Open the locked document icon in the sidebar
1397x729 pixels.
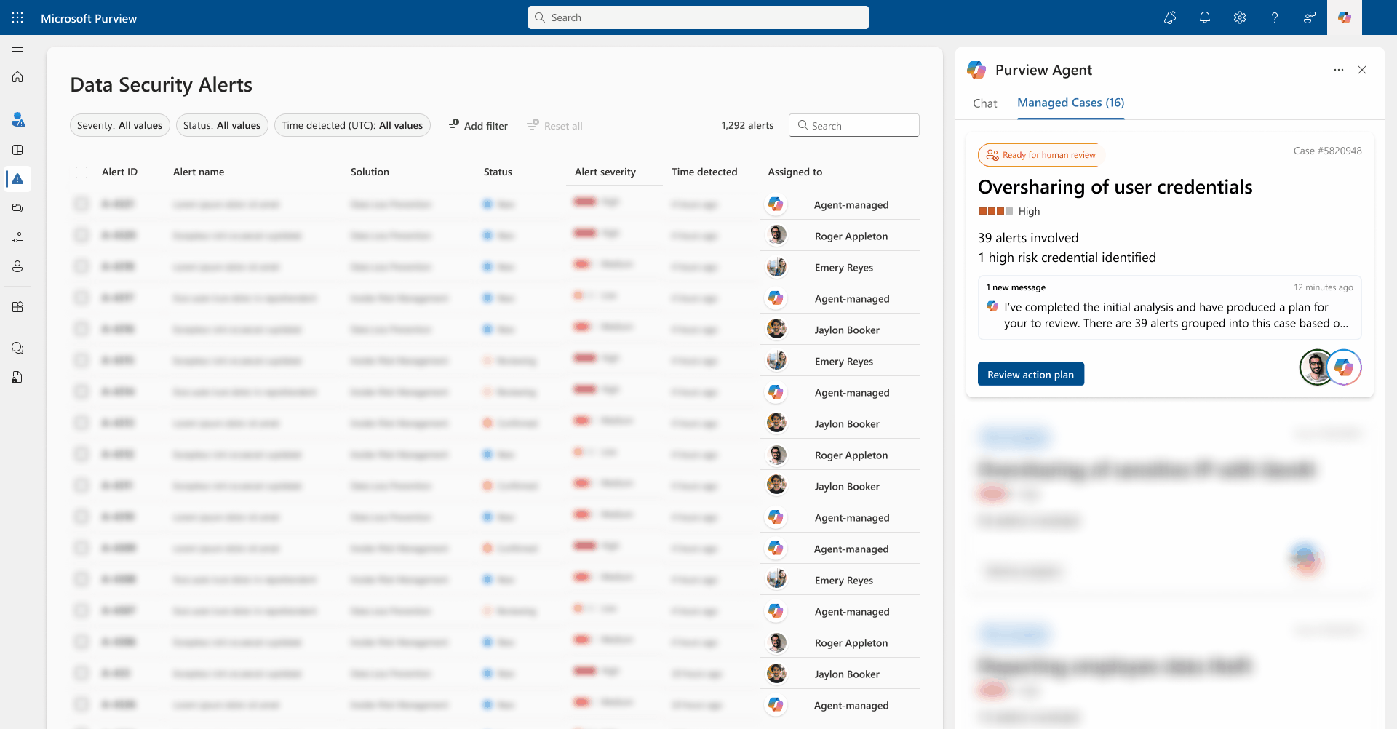pyautogui.click(x=17, y=377)
